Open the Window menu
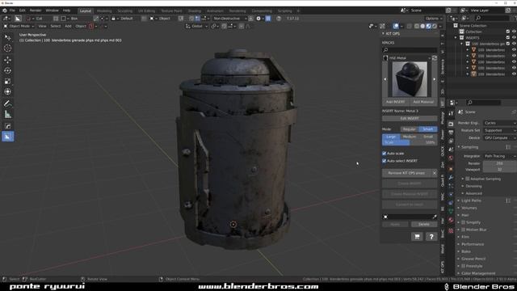 [x=52, y=11]
